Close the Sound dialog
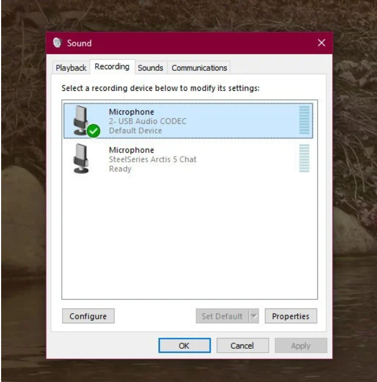 point(321,43)
